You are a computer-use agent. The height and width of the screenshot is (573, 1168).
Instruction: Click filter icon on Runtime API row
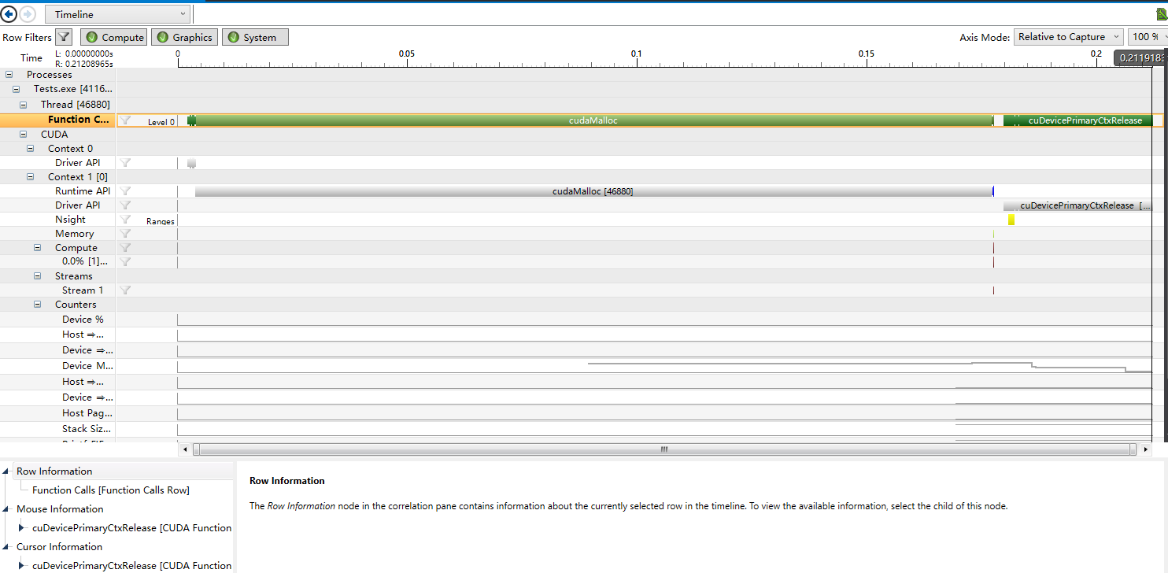tap(125, 191)
